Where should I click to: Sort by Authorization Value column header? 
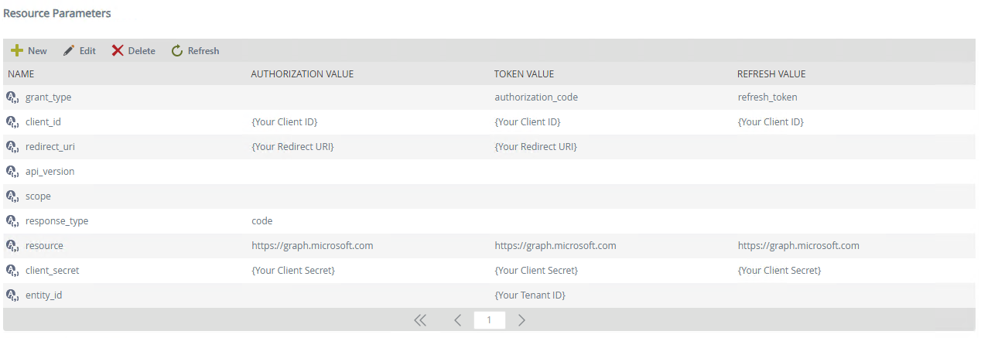[x=302, y=74]
